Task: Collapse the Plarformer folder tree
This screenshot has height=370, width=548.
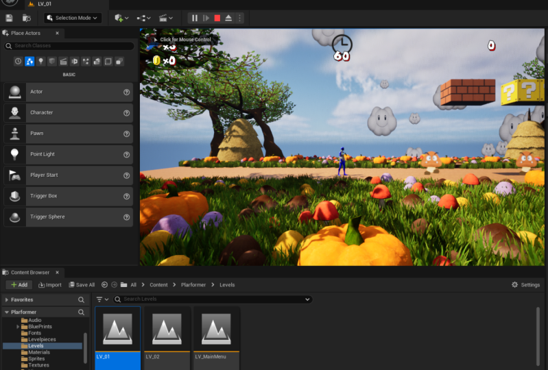Action: click(x=7, y=312)
